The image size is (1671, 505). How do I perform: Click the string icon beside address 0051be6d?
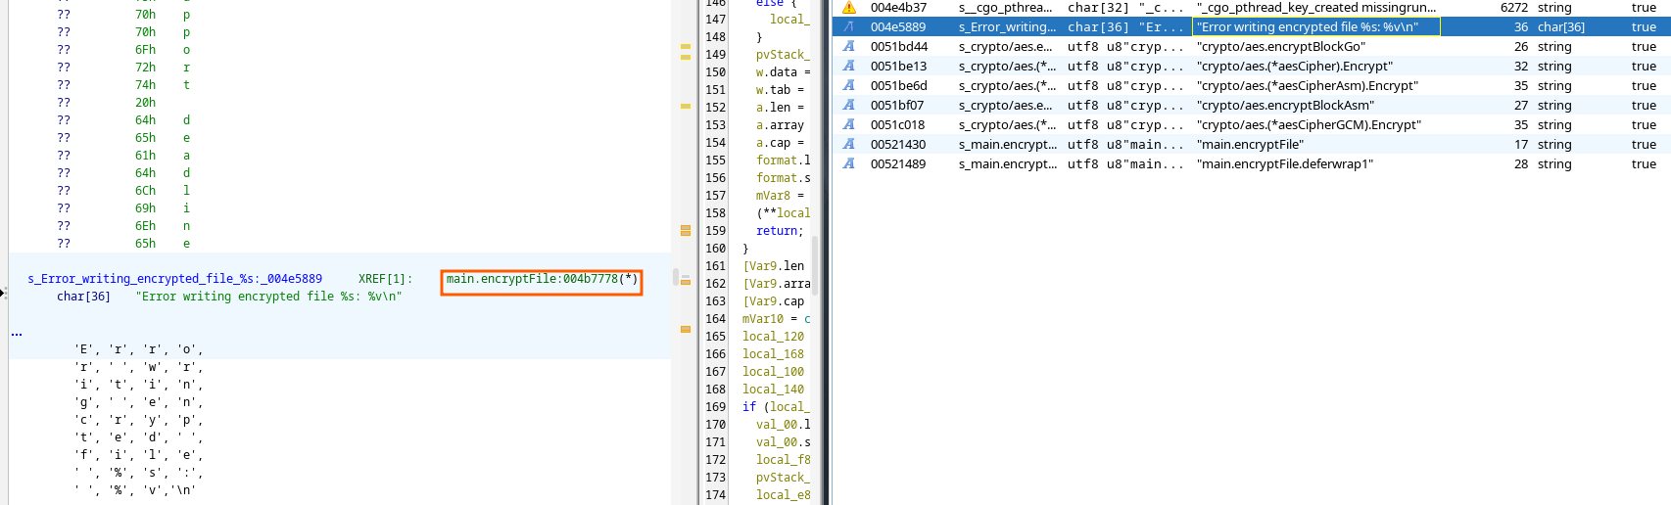tap(849, 86)
